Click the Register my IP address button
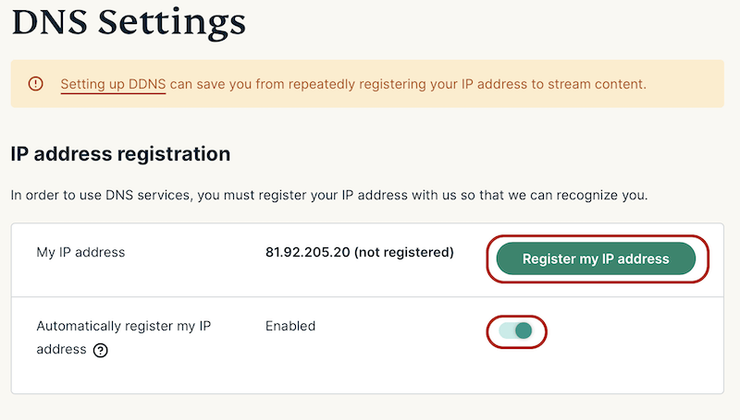The height and width of the screenshot is (420, 740). click(596, 258)
